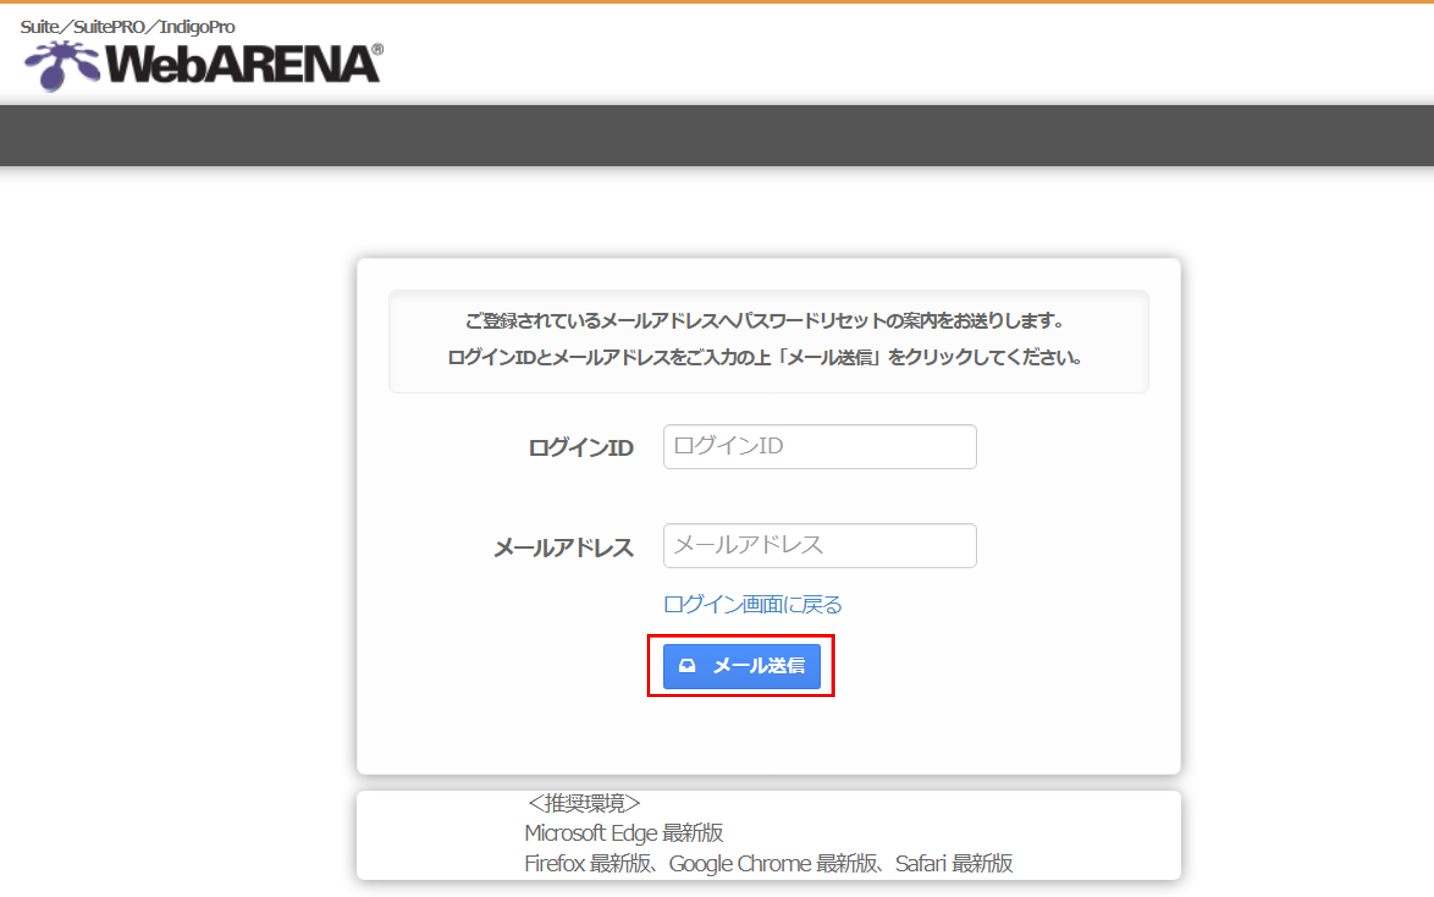This screenshot has width=1434, height=897.
Task: Follow the ログイン画面に戻る link
Action: 753,605
